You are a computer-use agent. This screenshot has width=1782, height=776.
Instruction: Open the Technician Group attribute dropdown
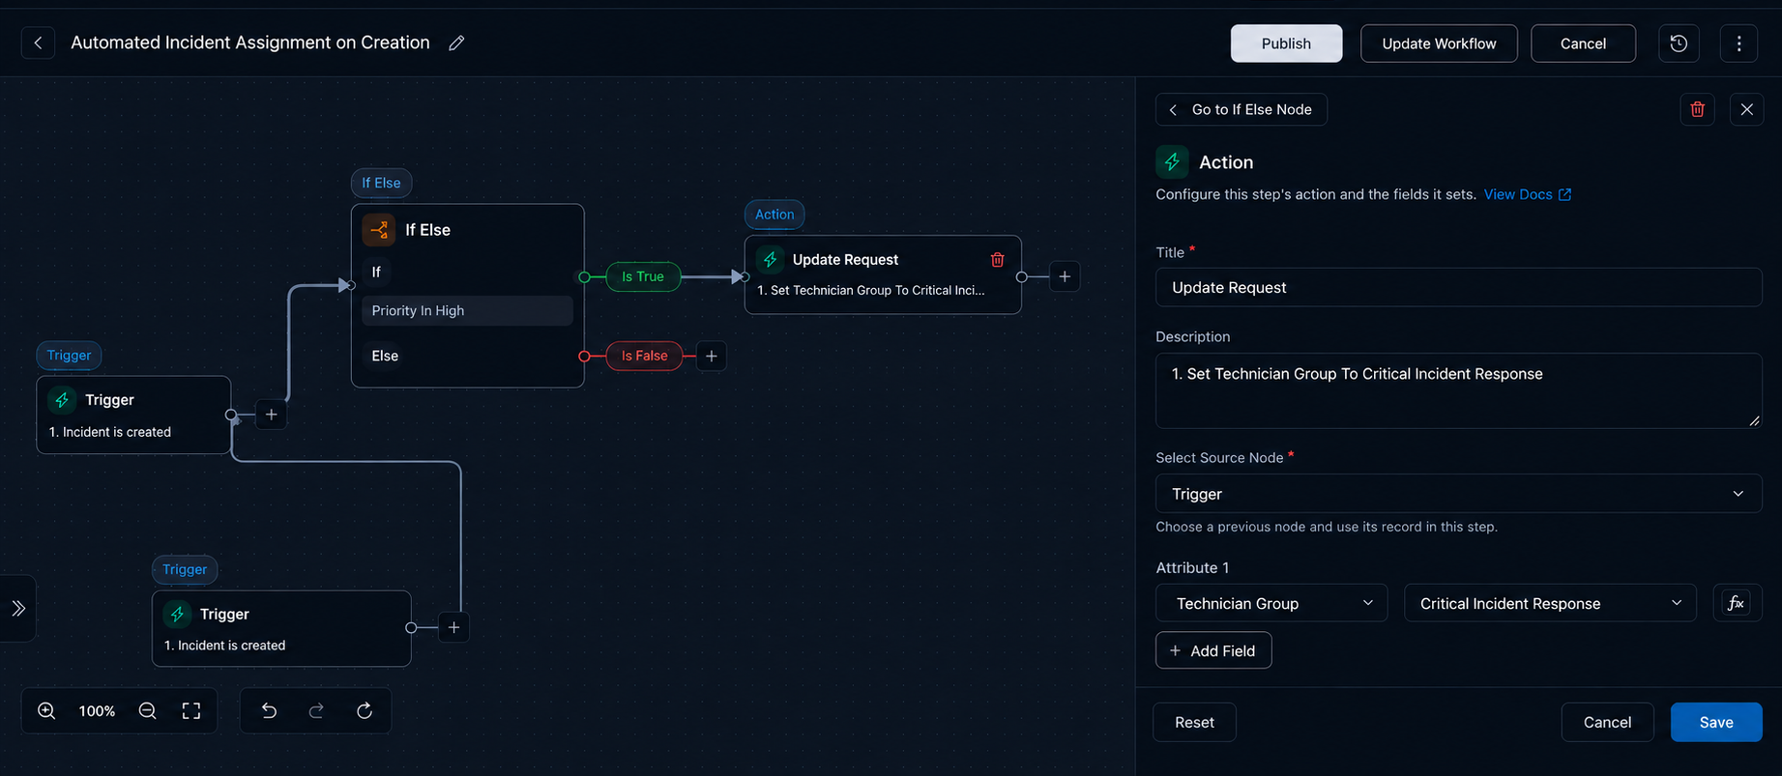pyautogui.click(x=1271, y=603)
